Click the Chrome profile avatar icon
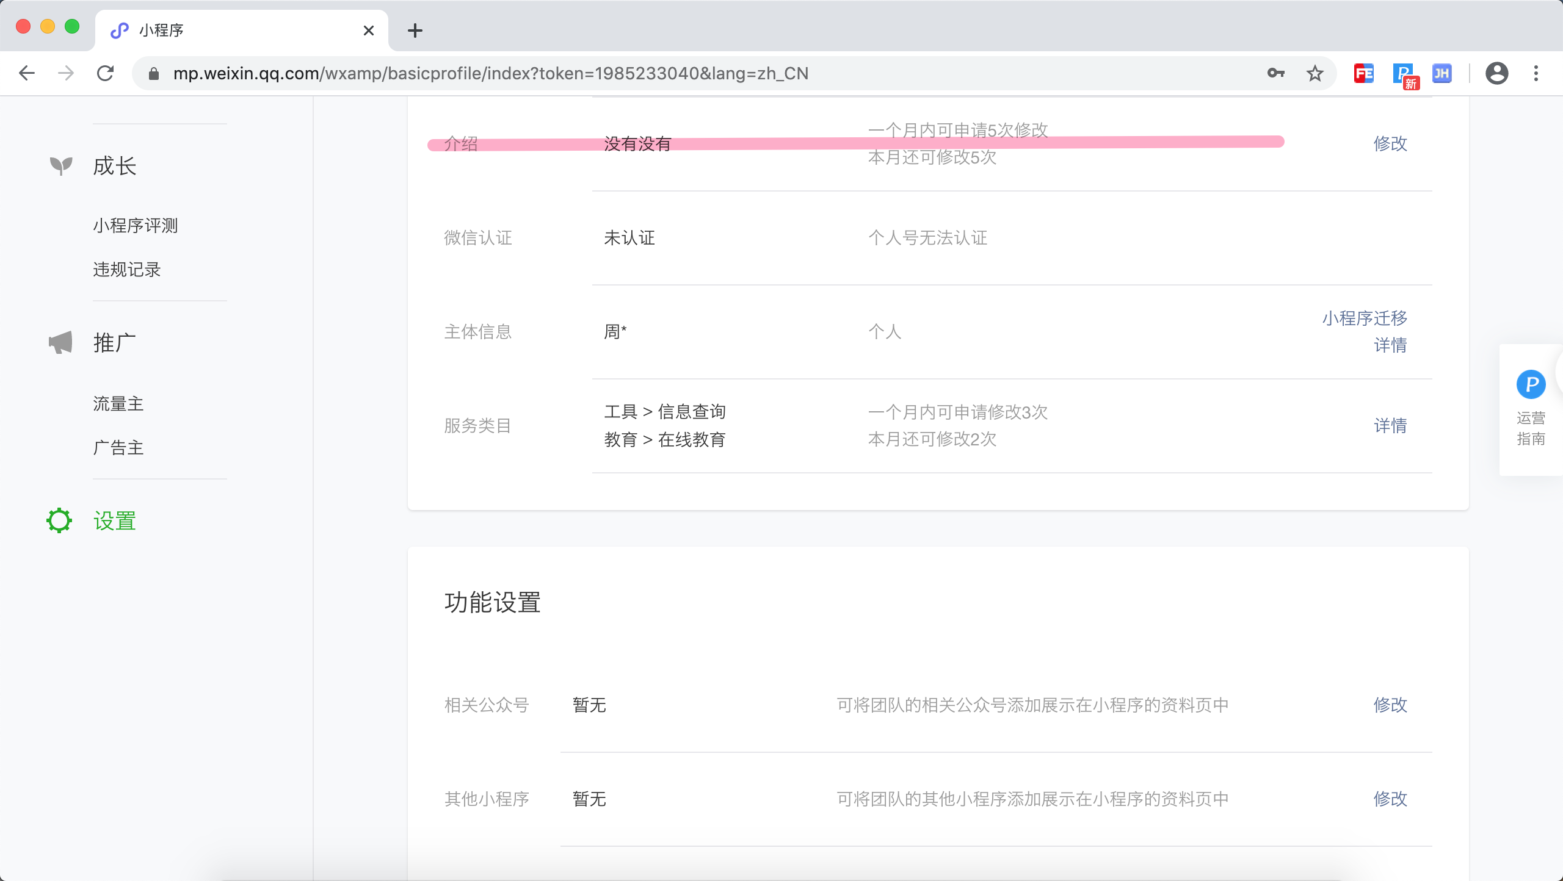Image resolution: width=1563 pixels, height=881 pixels. pyautogui.click(x=1496, y=74)
